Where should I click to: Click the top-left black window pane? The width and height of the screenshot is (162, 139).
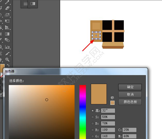click(107, 25)
